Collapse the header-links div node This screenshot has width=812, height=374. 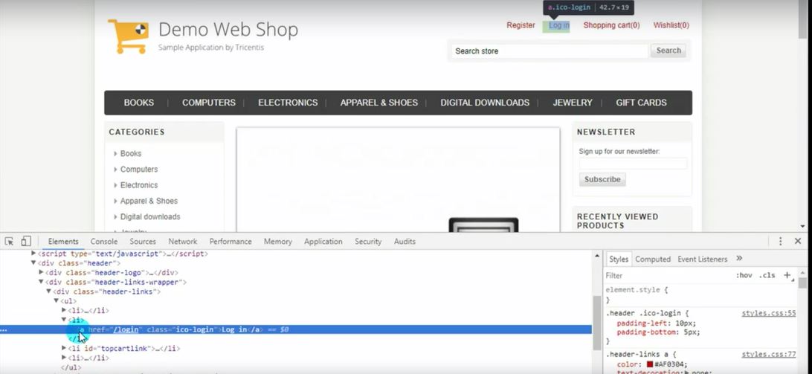[49, 291]
